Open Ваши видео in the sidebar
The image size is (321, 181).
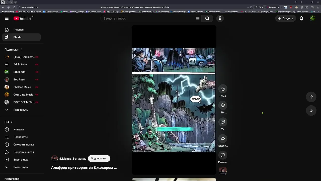[x=22, y=160]
